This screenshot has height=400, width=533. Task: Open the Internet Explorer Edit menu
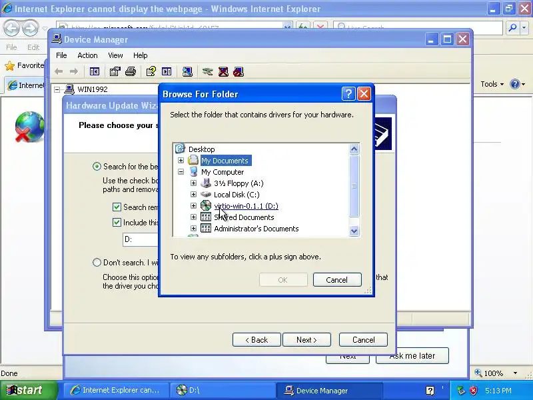pos(33,47)
